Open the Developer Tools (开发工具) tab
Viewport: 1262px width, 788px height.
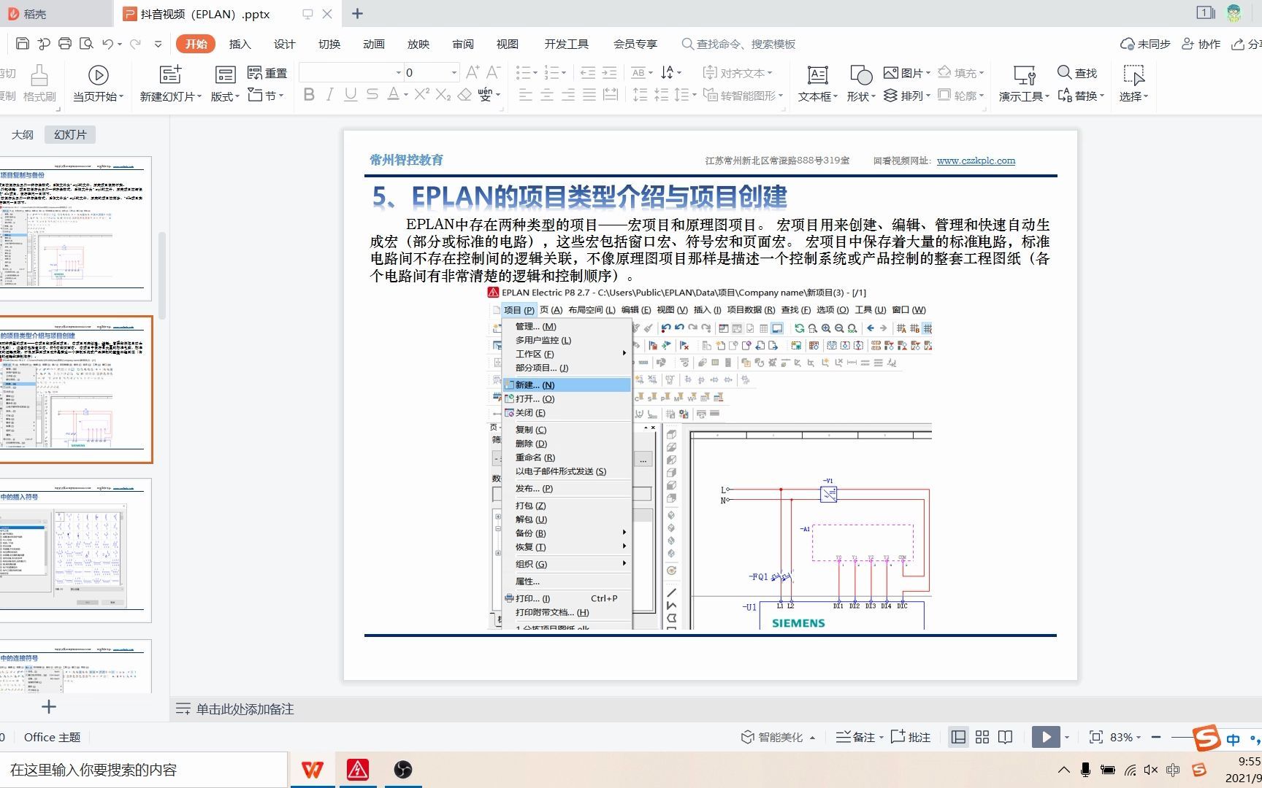[x=566, y=44]
